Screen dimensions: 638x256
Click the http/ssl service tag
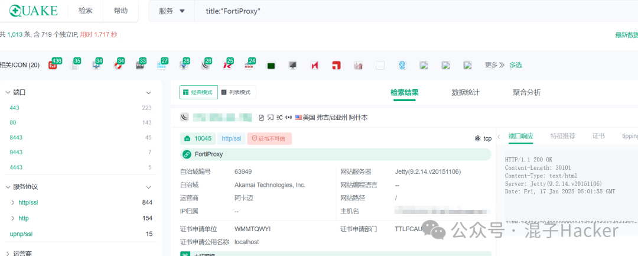point(232,138)
